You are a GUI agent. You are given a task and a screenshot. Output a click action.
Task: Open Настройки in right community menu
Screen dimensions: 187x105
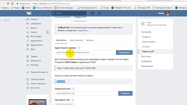146,32
